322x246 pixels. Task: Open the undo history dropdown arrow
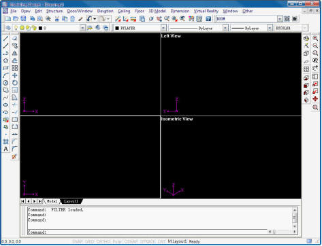(95, 19)
